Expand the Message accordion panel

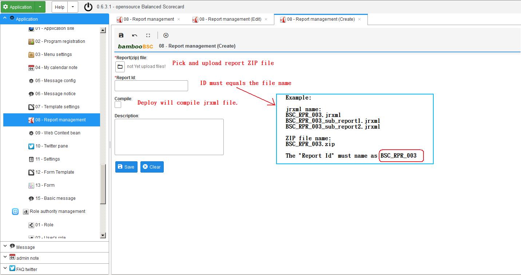tap(55, 247)
